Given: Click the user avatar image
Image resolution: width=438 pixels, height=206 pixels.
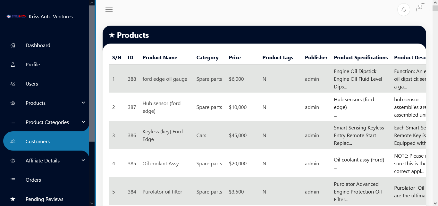Looking at the screenshot, I should 423,10.
